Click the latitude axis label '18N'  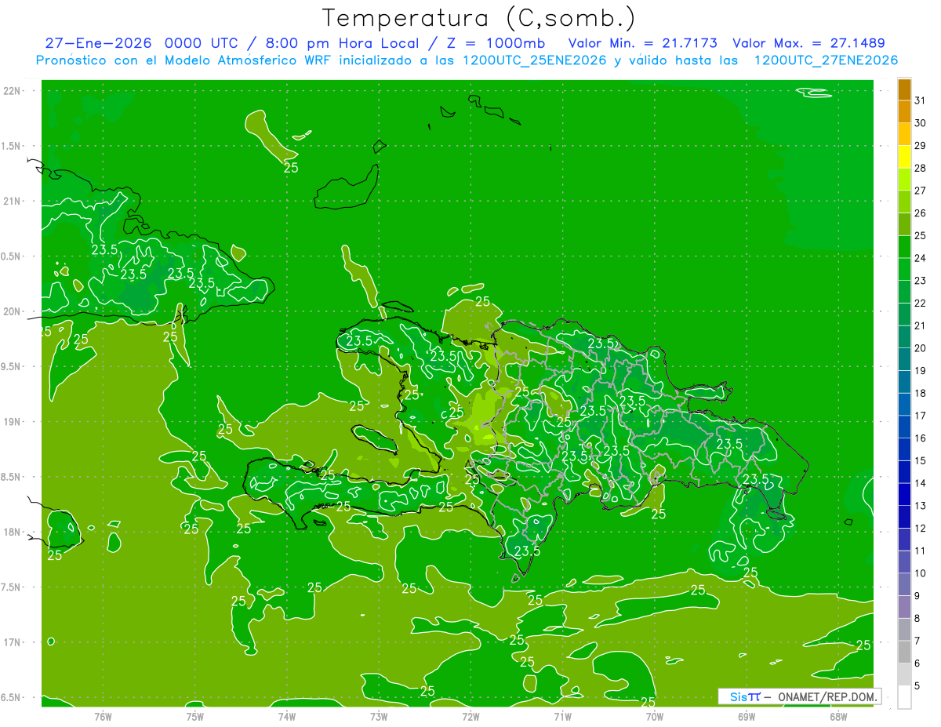click(x=13, y=532)
